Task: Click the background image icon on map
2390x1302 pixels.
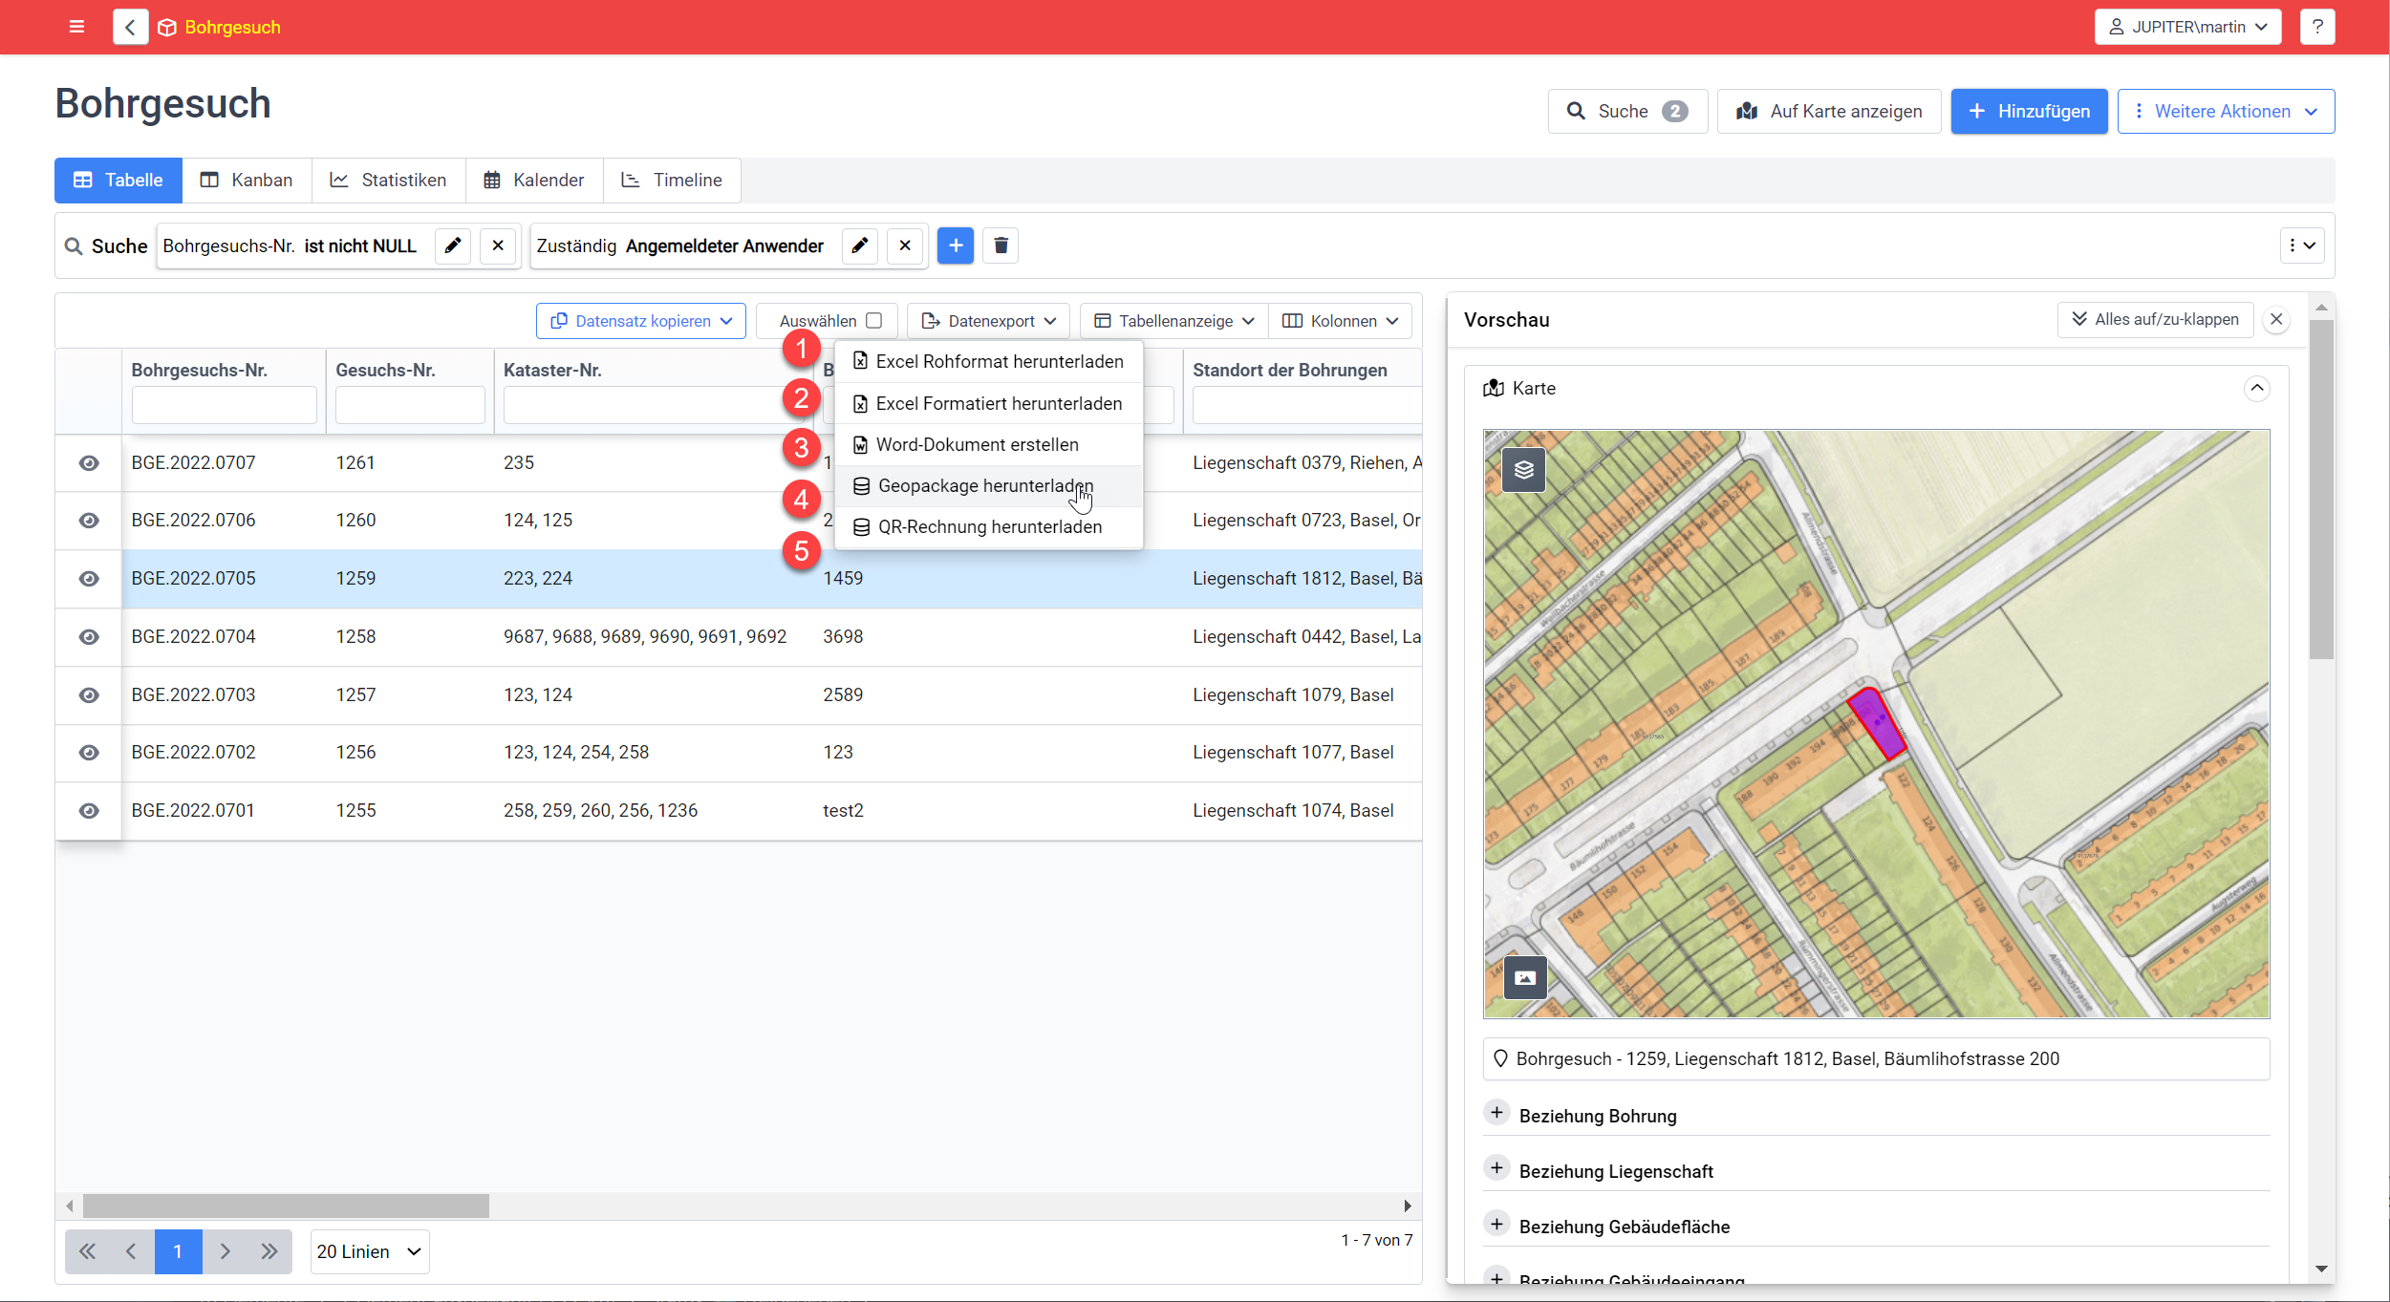Action: 1525,978
